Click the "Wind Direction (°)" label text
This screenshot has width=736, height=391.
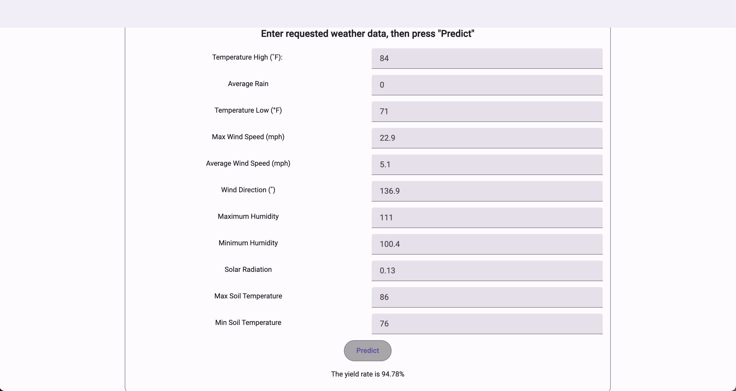point(248,190)
